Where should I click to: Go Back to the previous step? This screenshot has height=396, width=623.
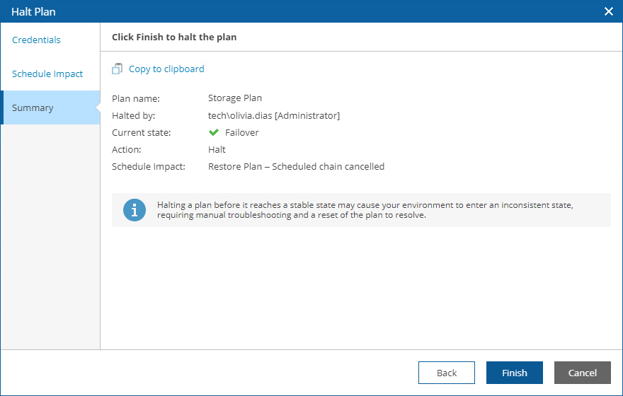pyautogui.click(x=446, y=373)
